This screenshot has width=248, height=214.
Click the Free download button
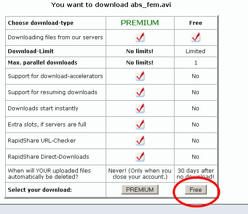(x=196, y=190)
